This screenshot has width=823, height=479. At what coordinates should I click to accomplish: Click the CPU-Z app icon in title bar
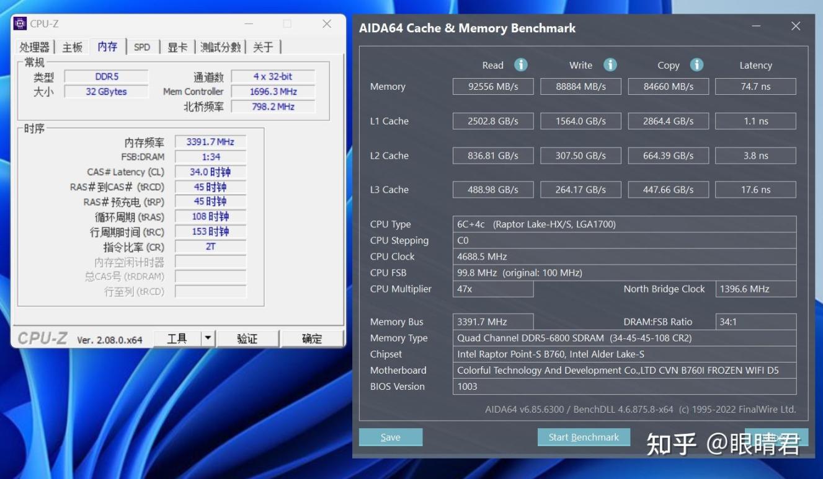tap(20, 24)
